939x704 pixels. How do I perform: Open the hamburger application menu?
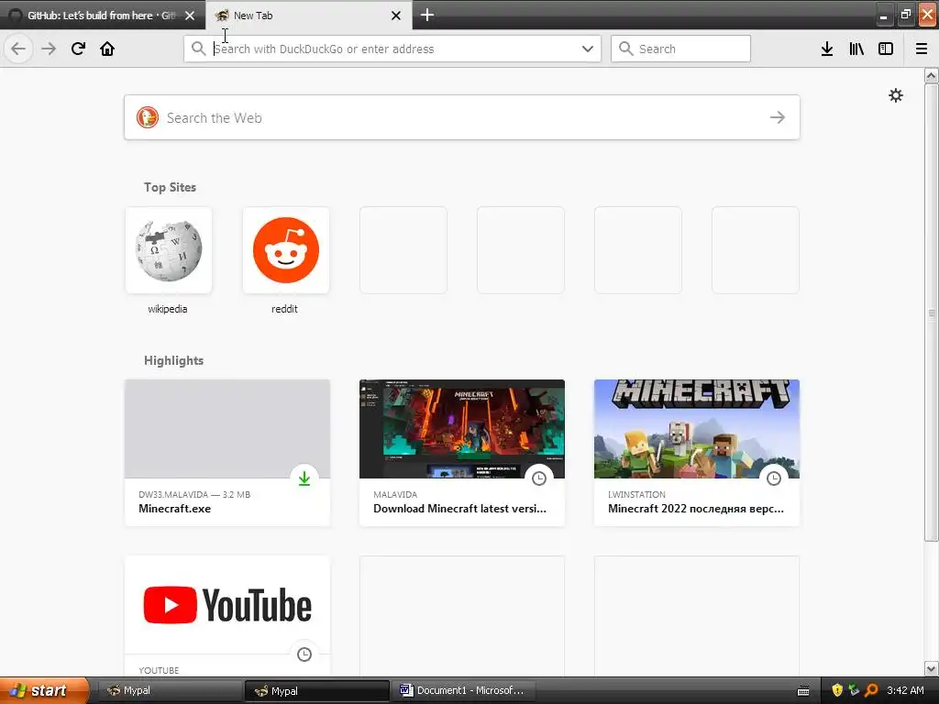(922, 49)
